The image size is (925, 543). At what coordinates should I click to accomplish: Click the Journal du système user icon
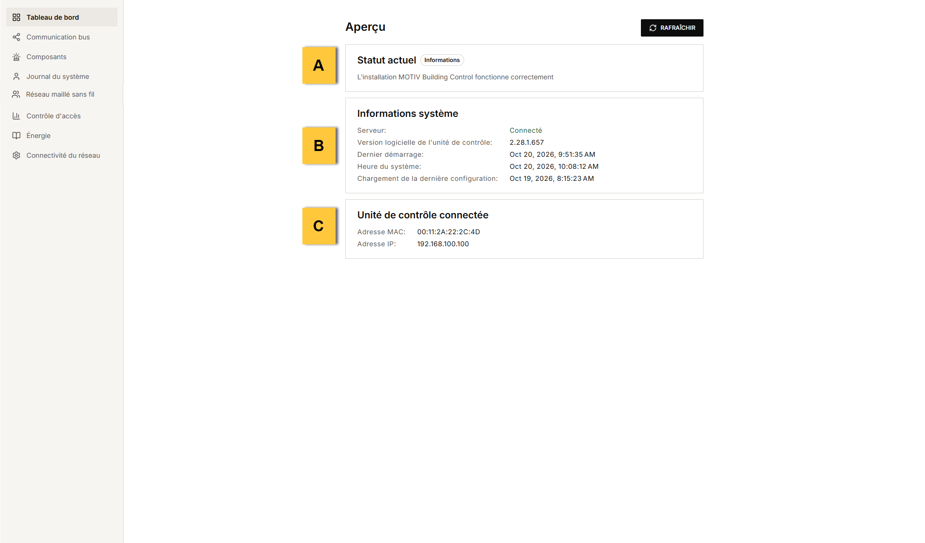[16, 76]
